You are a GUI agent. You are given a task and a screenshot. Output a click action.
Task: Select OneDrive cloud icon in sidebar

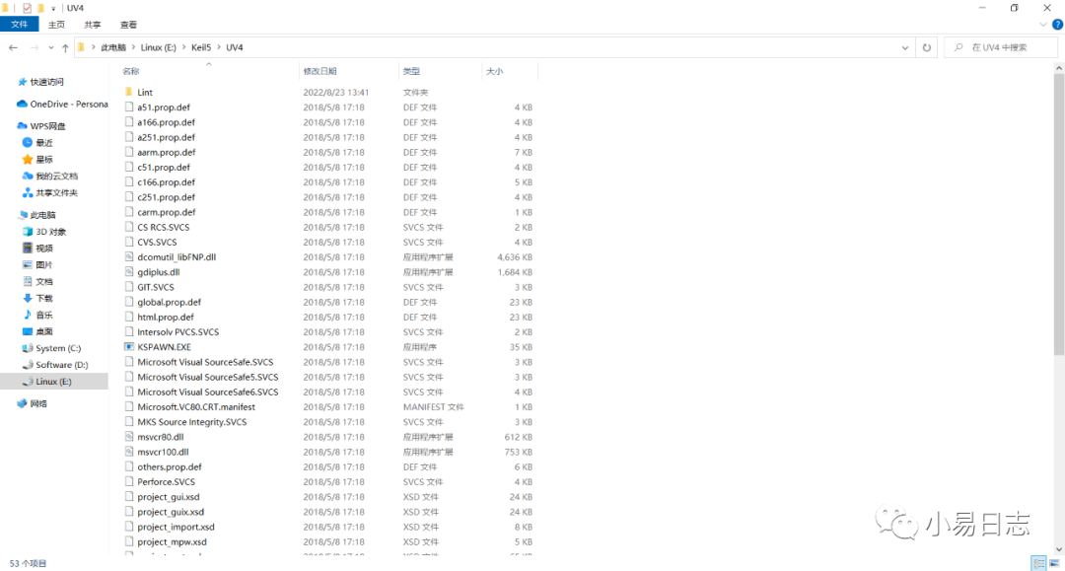22,104
